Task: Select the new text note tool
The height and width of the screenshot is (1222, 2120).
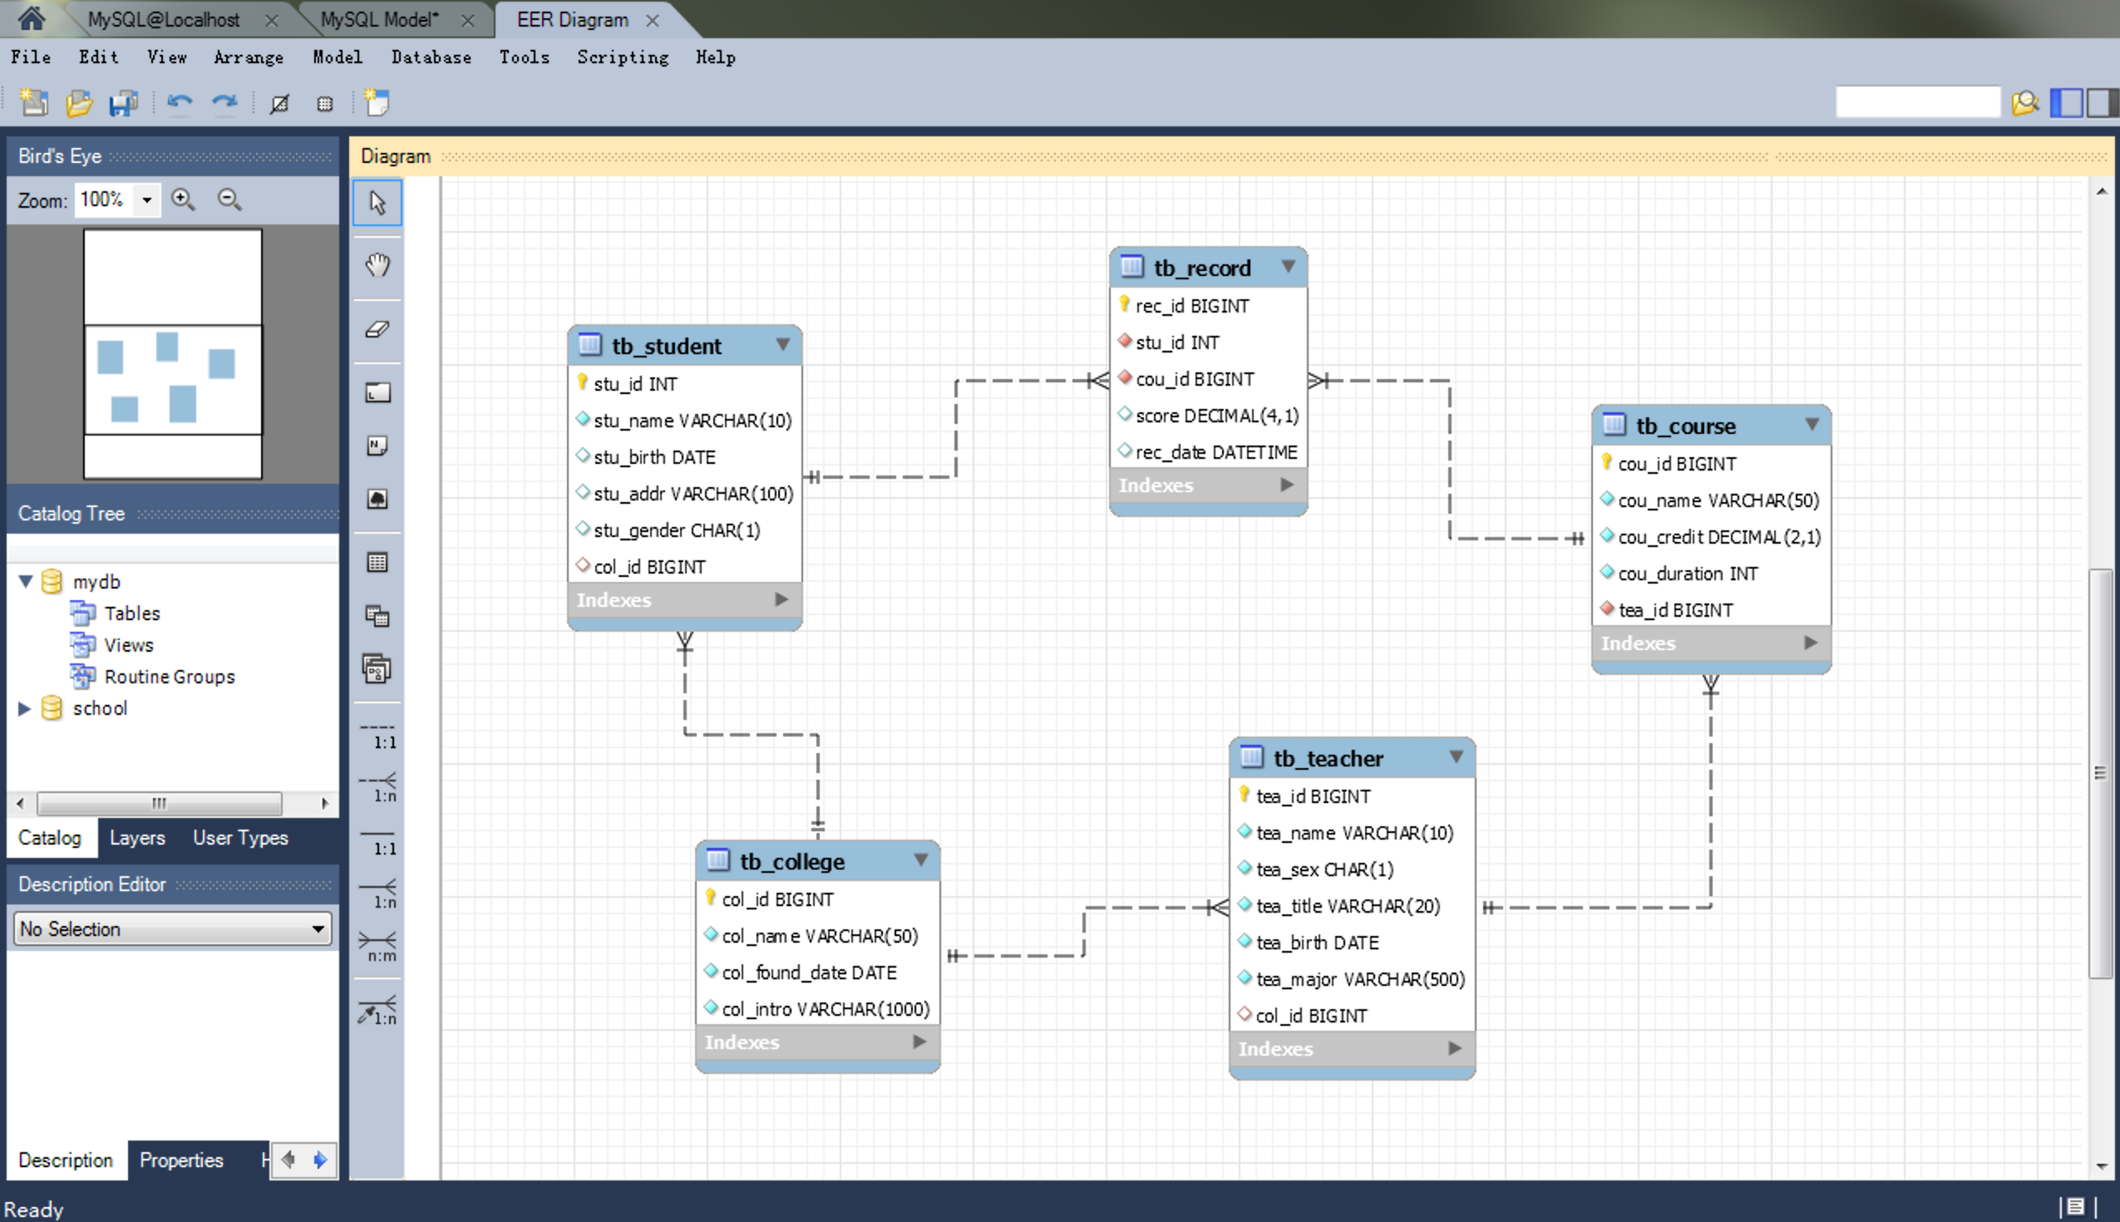Action: (377, 446)
